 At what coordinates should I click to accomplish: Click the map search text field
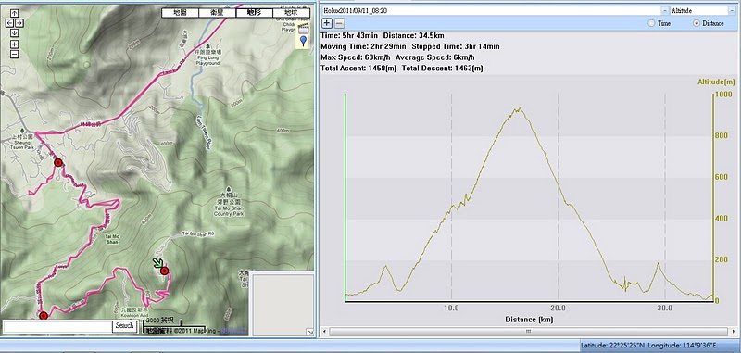pyautogui.click(x=57, y=326)
